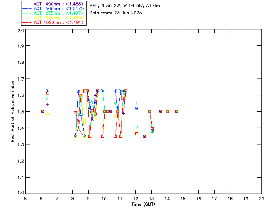The width and height of the screenshot is (269, 215).
Task: Click the y-axis tick label 1.7
Action: [x=21, y=79]
